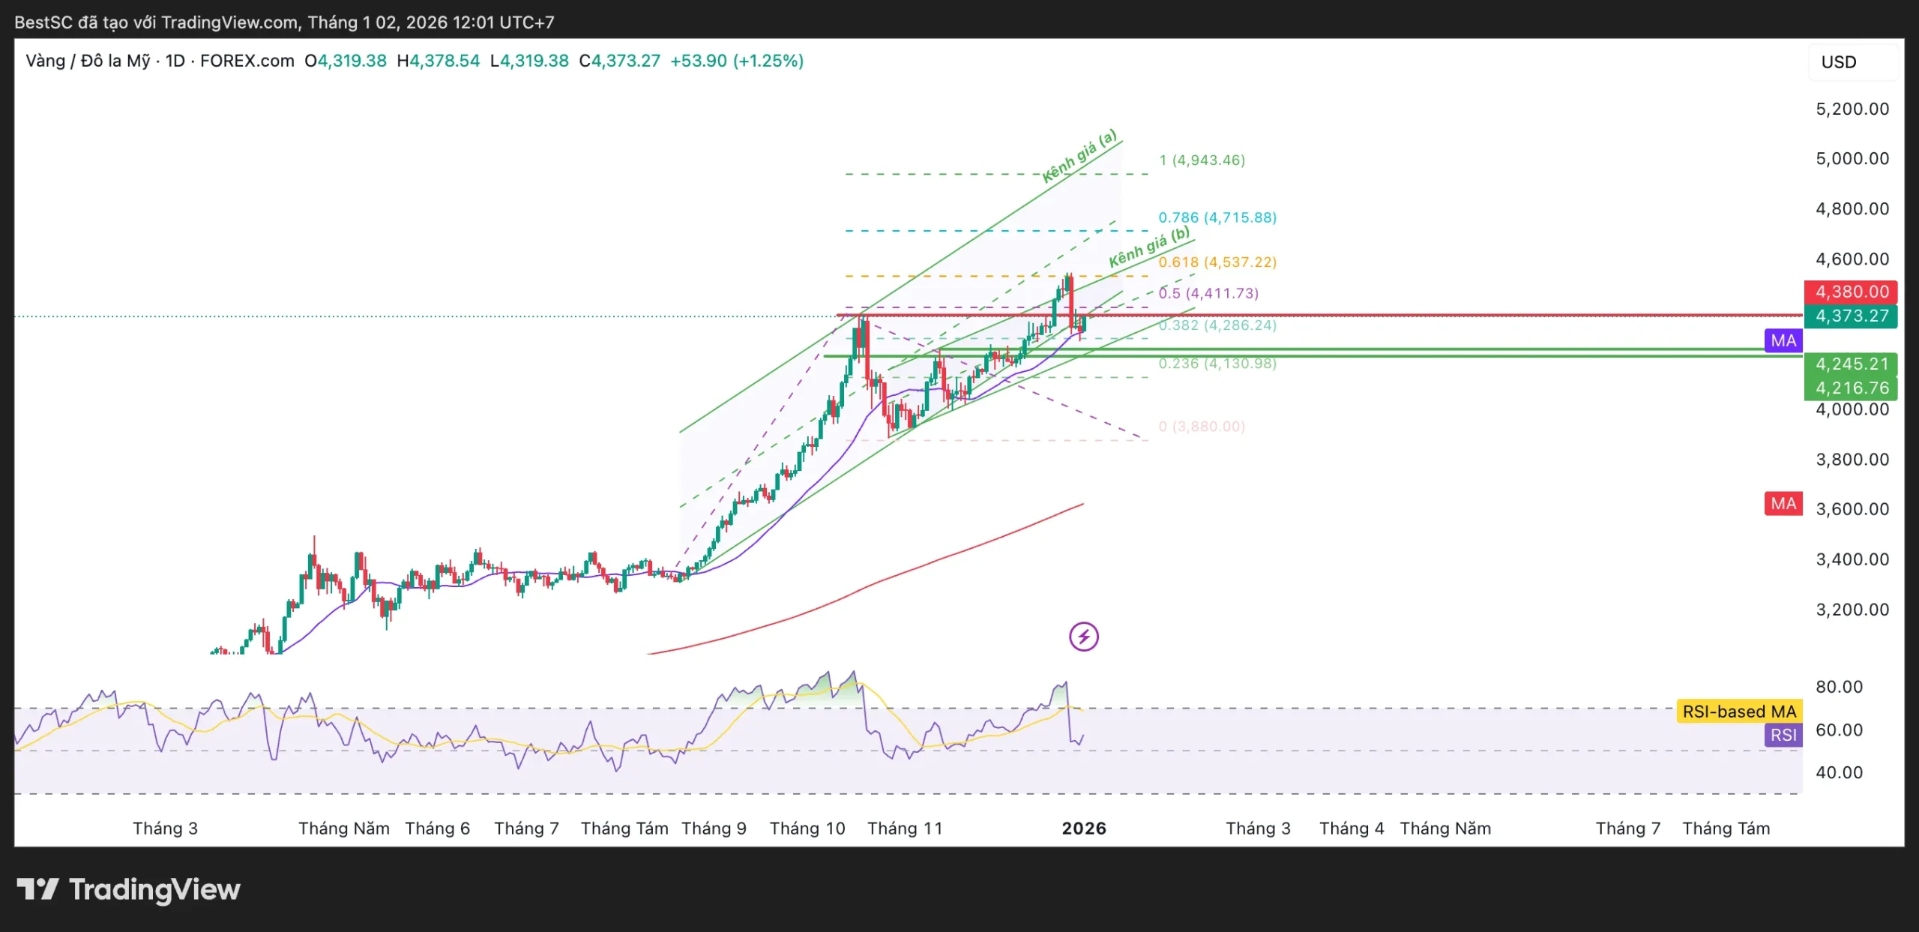
Task: Click the green 4,216.76 price tag
Action: [x=1851, y=388]
